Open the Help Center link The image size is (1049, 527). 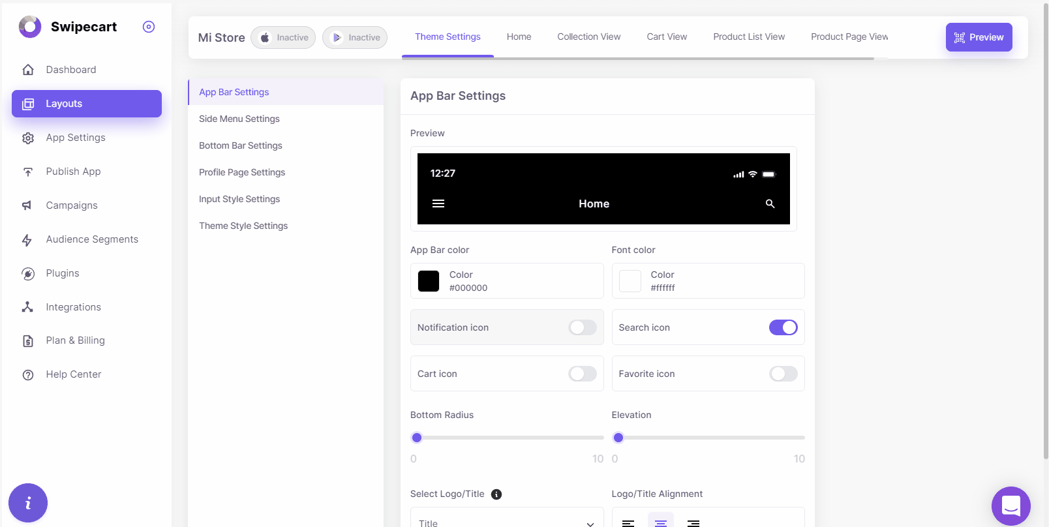(x=74, y=374)
